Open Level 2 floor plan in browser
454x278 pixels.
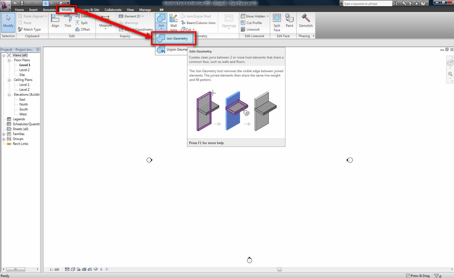24,70
